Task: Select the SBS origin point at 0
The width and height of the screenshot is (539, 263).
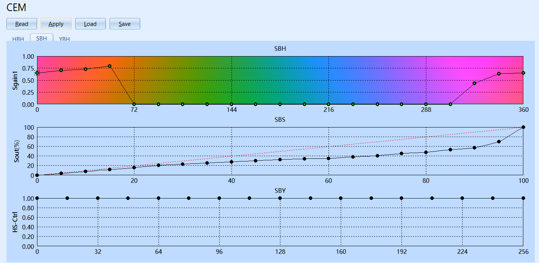Action: (37, 175)
